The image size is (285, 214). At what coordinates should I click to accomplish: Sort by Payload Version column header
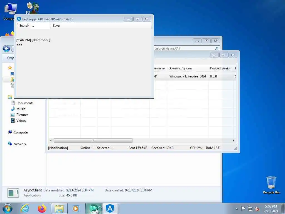tap(221, 68)
